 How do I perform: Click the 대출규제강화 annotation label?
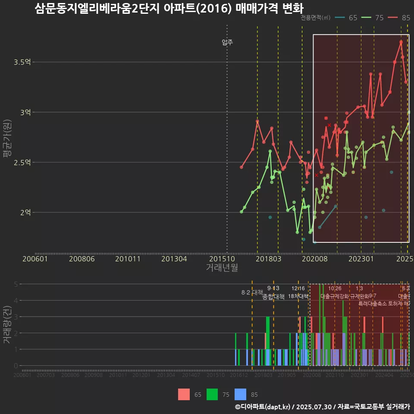pos(335,296)
